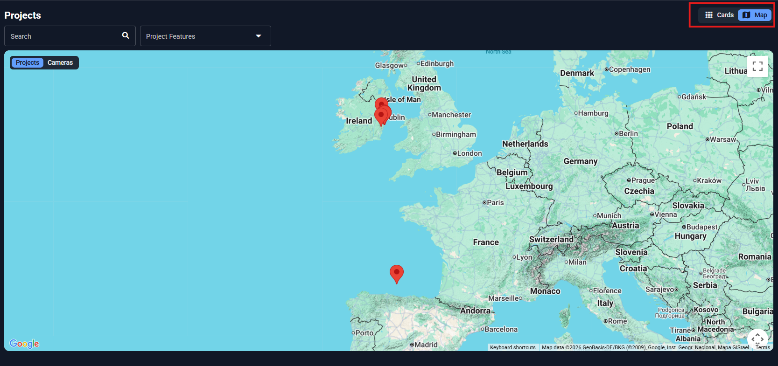Select the Projects tab on the map
778x366 pixels.
click(x=28, y=62)
